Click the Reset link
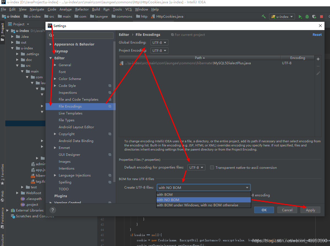Image resolution: width=330 pixels, height=246 pixels. point(317,35)
